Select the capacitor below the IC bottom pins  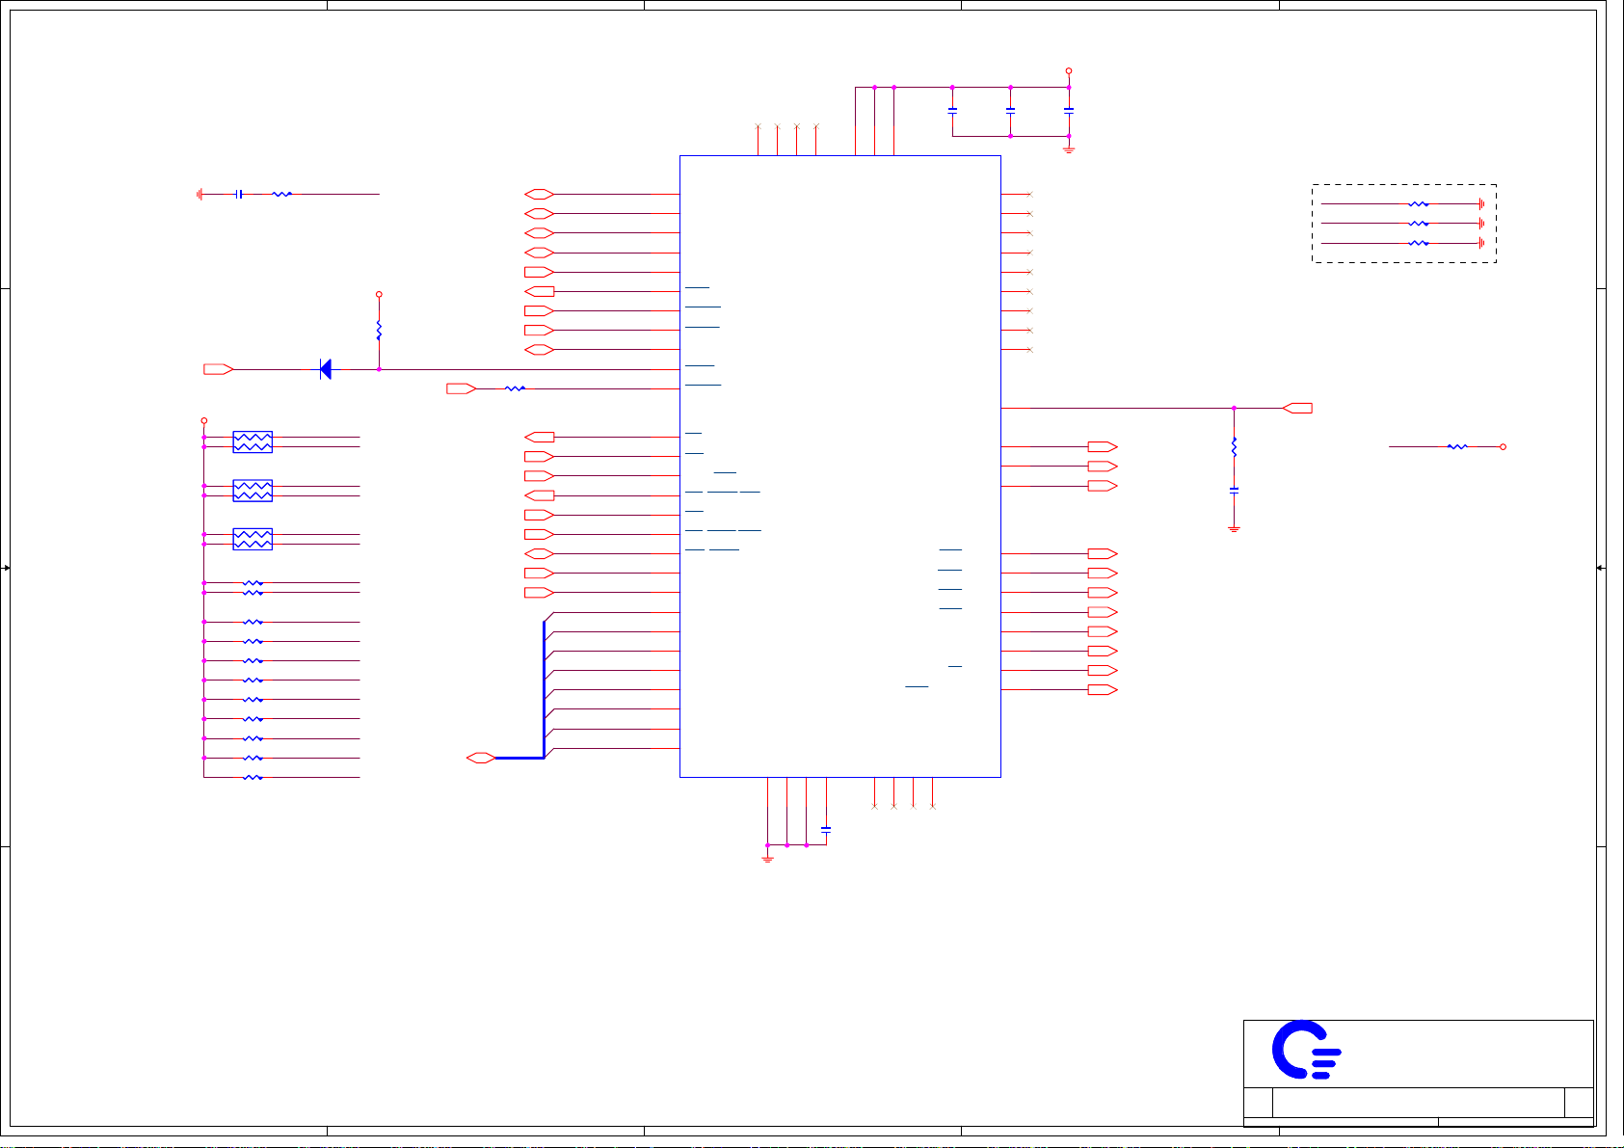pyautogui.click(x=826, y=829)
